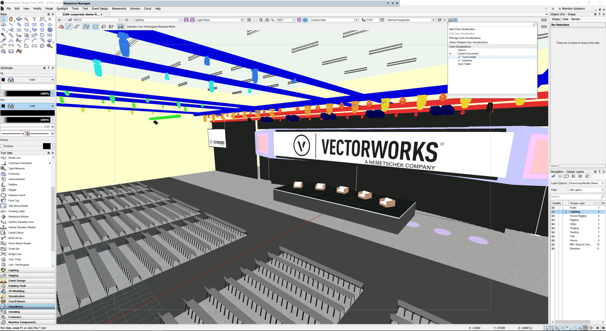The height and width of the screenshot is (331, 606).
Task: Collapse the Current Document tree node
Action: (x=450, y=54)
